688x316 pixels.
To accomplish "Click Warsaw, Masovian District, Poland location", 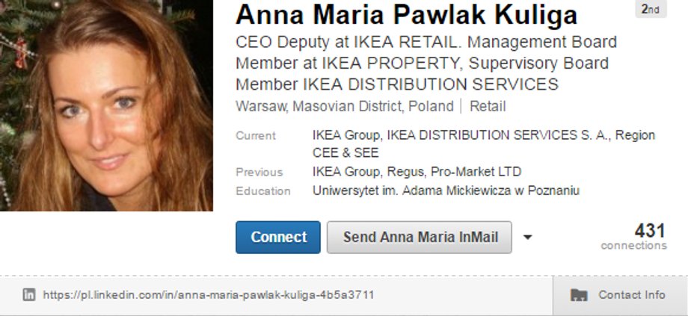I will (345, 107).
